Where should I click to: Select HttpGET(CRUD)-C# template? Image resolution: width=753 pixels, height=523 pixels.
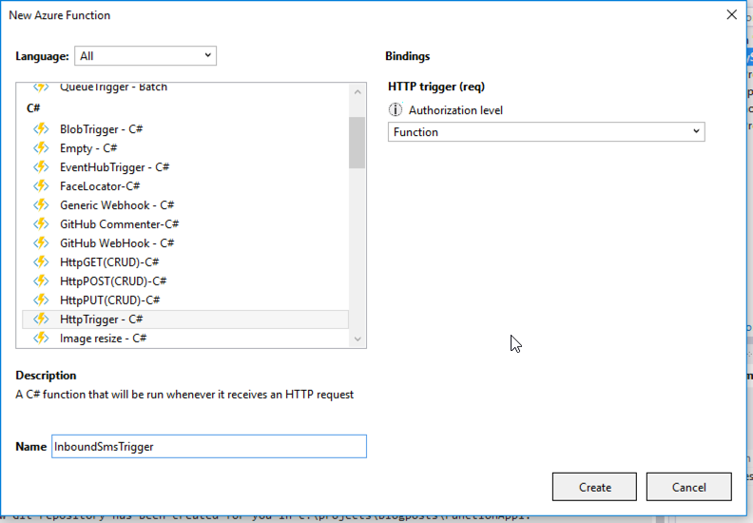pyautogui.click(x=185, y=262)
